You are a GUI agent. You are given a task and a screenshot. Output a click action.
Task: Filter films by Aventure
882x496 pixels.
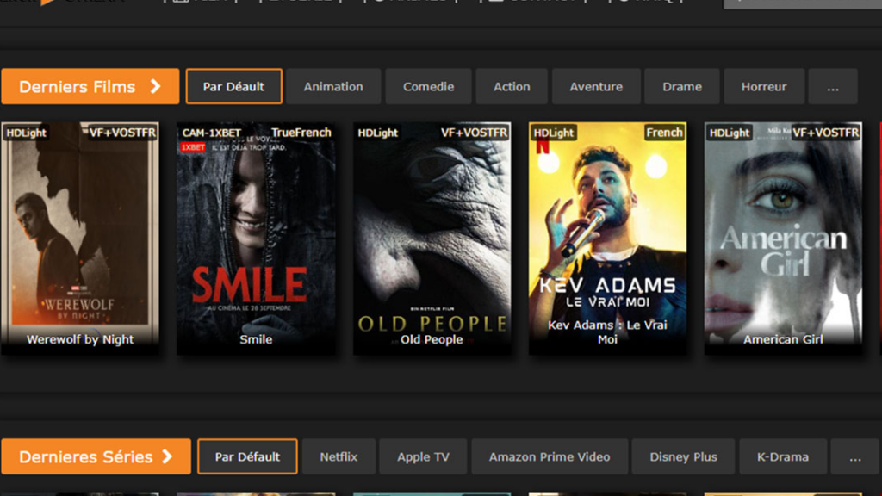pyautogui.click(x=596, y=87)
